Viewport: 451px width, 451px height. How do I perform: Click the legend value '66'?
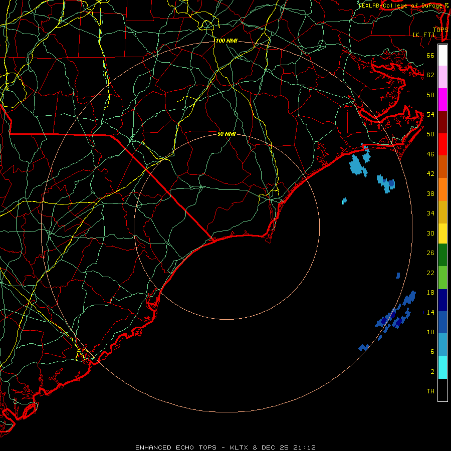pos(430,55)
